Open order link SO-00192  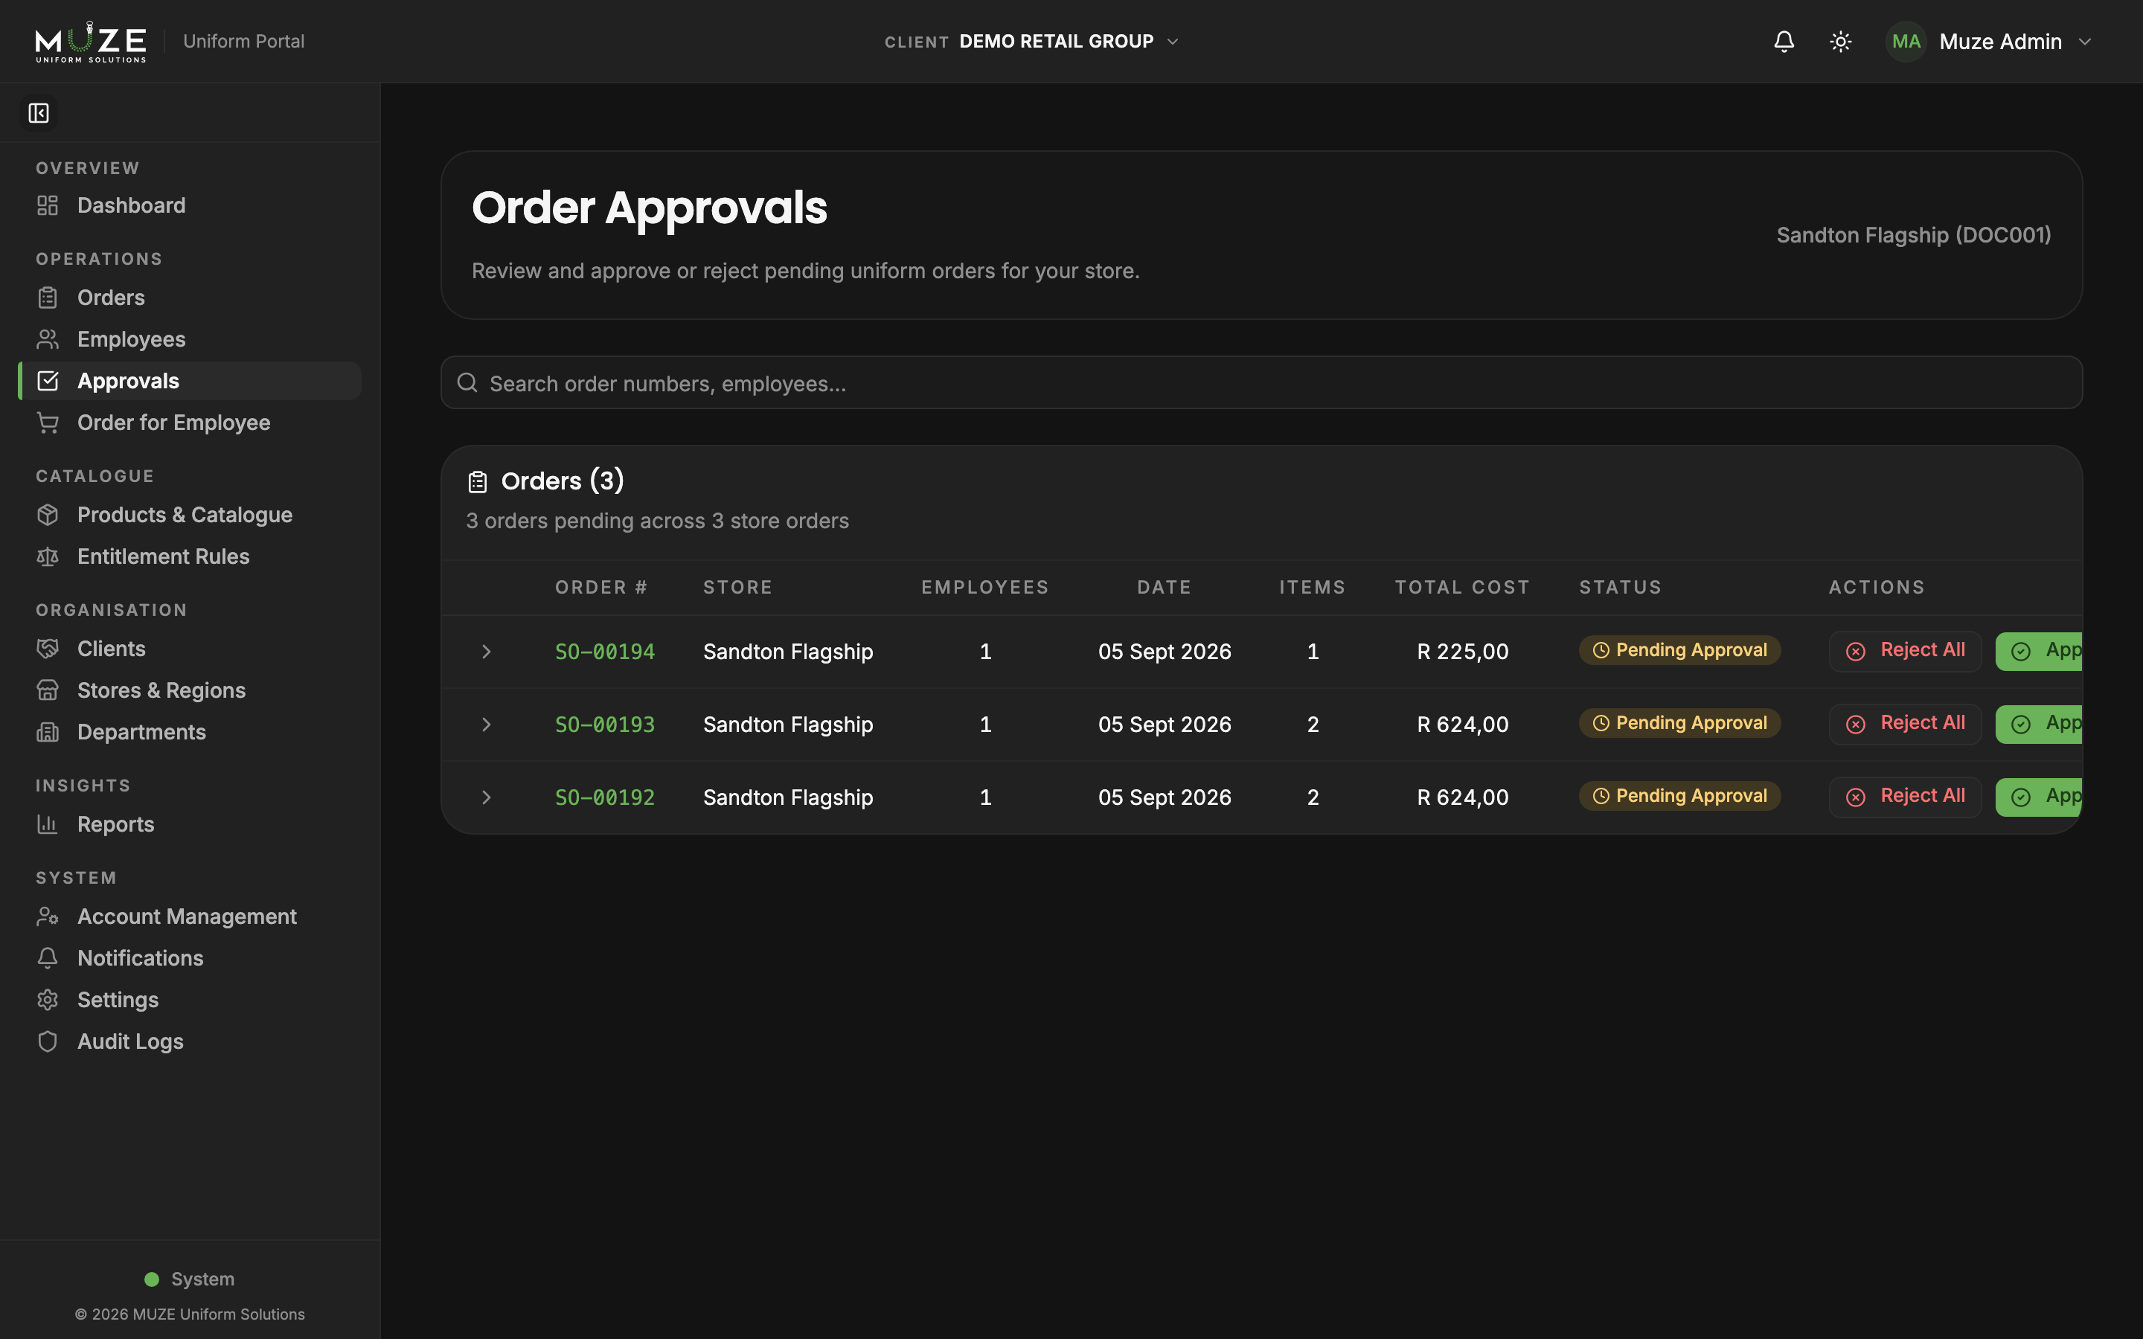click(605, 797)
